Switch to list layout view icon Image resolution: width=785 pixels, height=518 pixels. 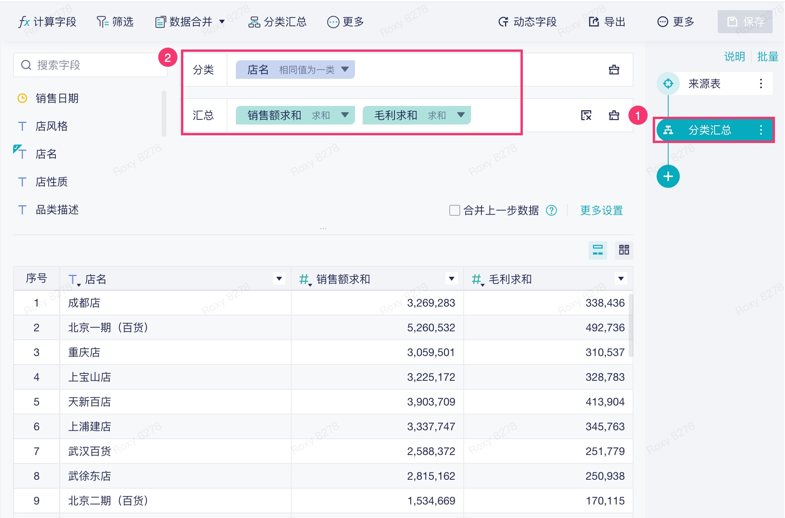tap(597, 250)
